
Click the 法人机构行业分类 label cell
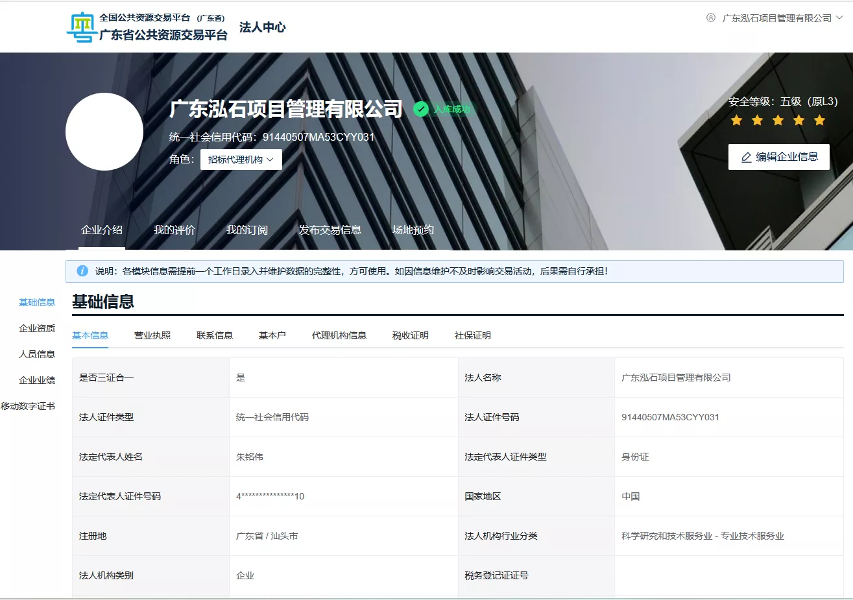[536, 536]
